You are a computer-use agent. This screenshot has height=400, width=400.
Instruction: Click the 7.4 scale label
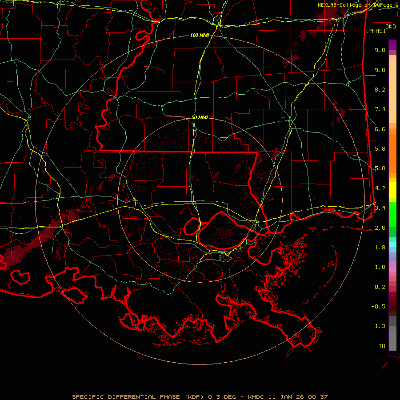coord(380,109)
